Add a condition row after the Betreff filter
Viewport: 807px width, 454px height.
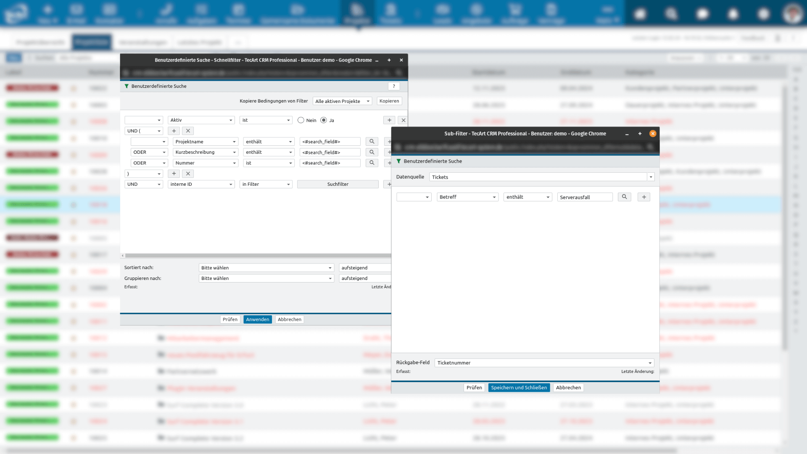(x=643, y=197)
